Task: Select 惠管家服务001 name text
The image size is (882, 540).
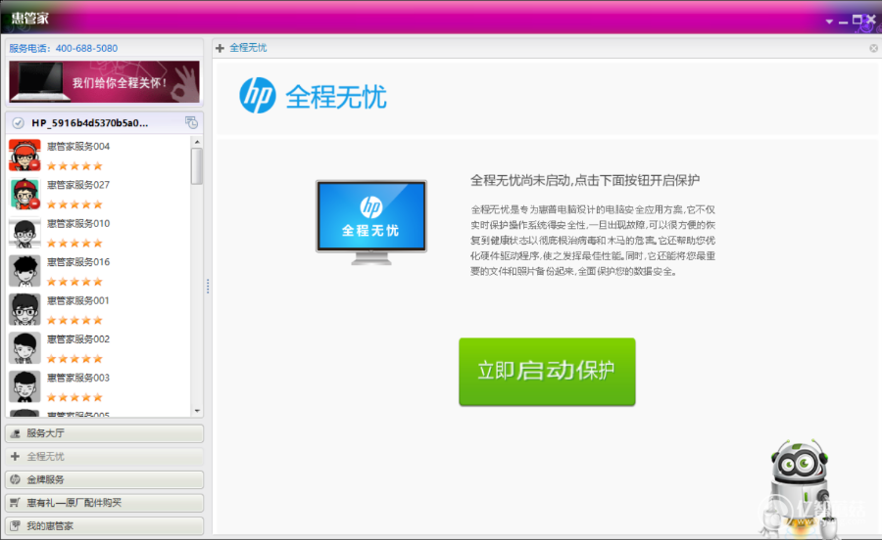Action: pos(78,301)
